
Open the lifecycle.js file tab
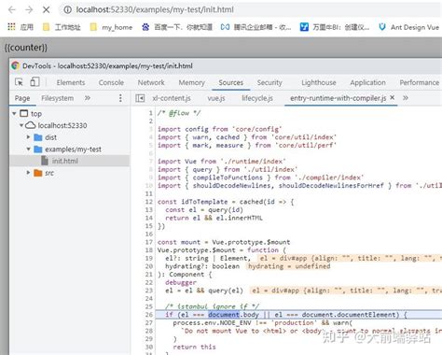pos(257,98)
